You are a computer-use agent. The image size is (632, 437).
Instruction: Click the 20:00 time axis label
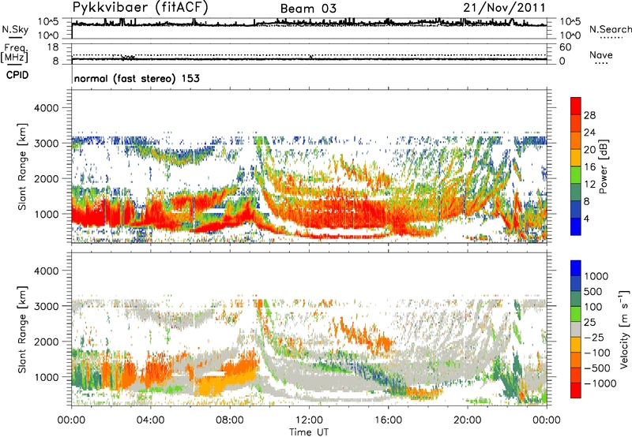468,420
